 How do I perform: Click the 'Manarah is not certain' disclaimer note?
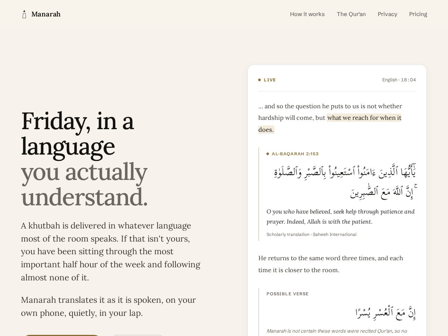coord(337,331)
